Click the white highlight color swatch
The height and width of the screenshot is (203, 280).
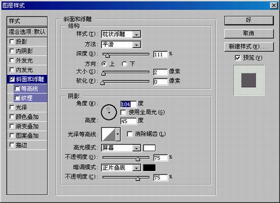coord(149,148)
